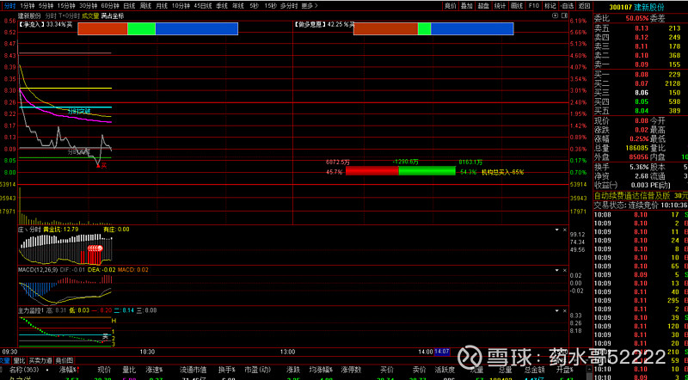Viewport: 688px width, 380px height.
Task: Click the 做多意愿 red-green-blue bar
Action: 433,28
